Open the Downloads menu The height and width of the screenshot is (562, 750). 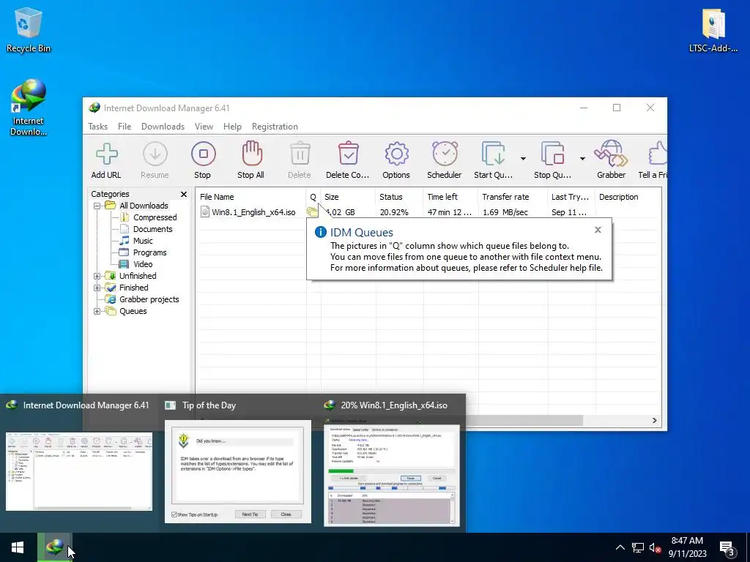point(163,127)
